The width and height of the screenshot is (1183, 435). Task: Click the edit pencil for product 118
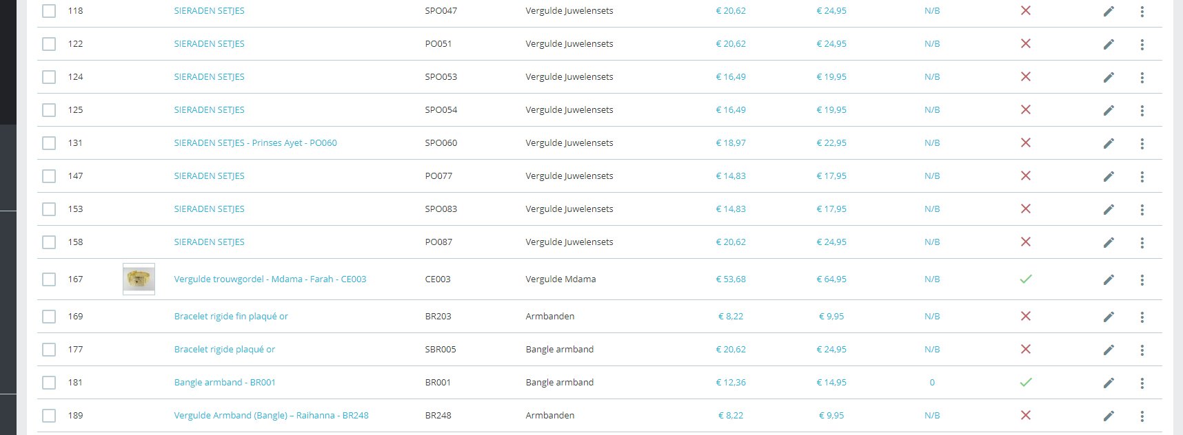click(1109, 12)
